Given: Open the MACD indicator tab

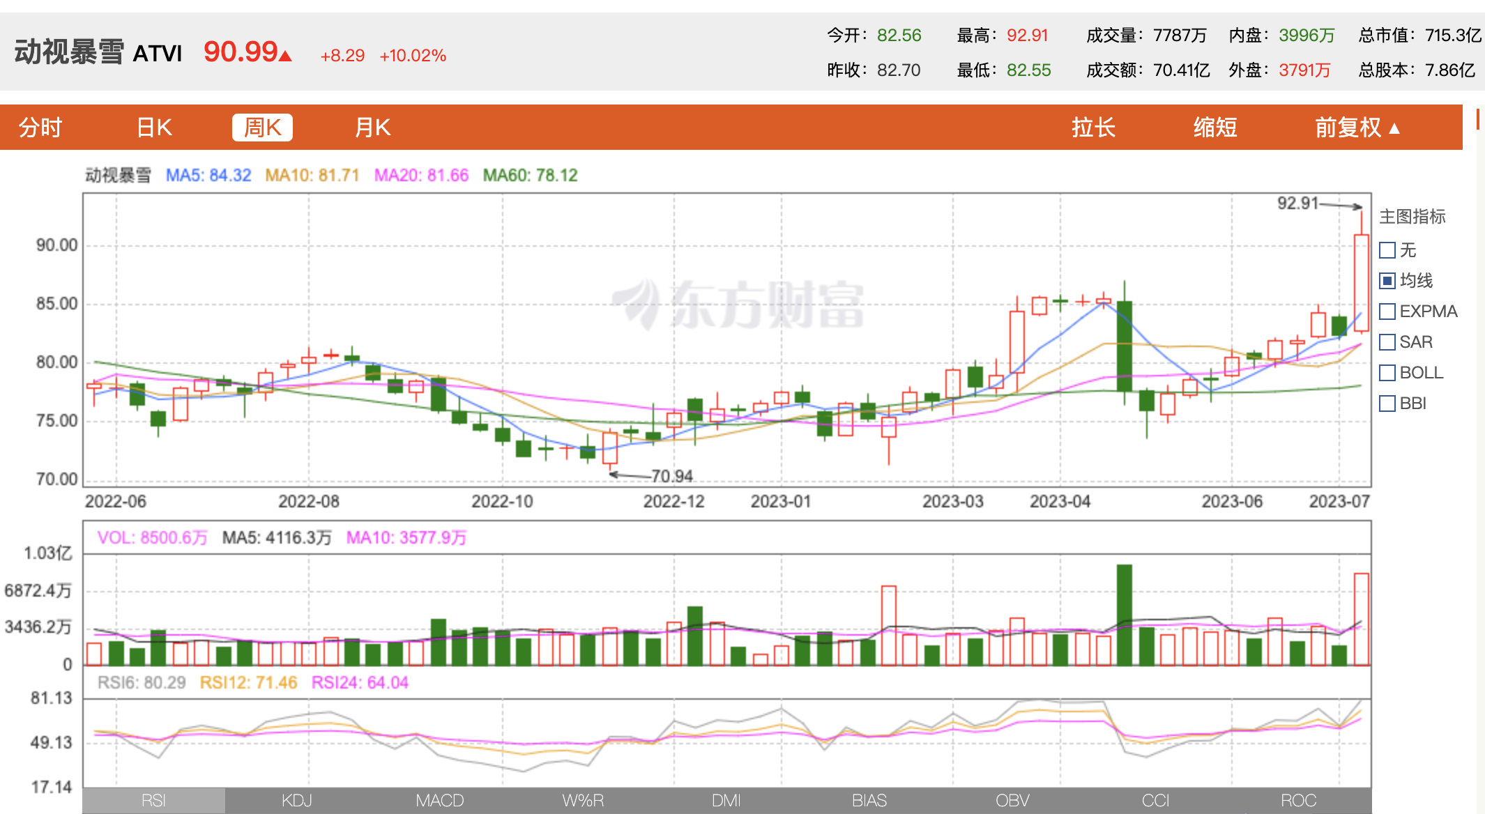Looking at the screenshot, I should pos(439,801).
